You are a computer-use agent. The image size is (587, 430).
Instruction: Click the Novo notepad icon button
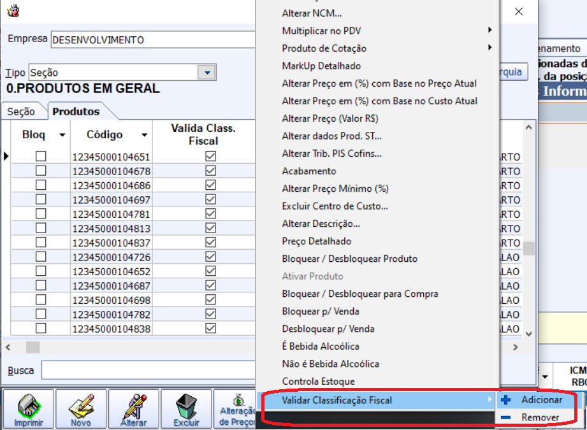pos(81,409)
